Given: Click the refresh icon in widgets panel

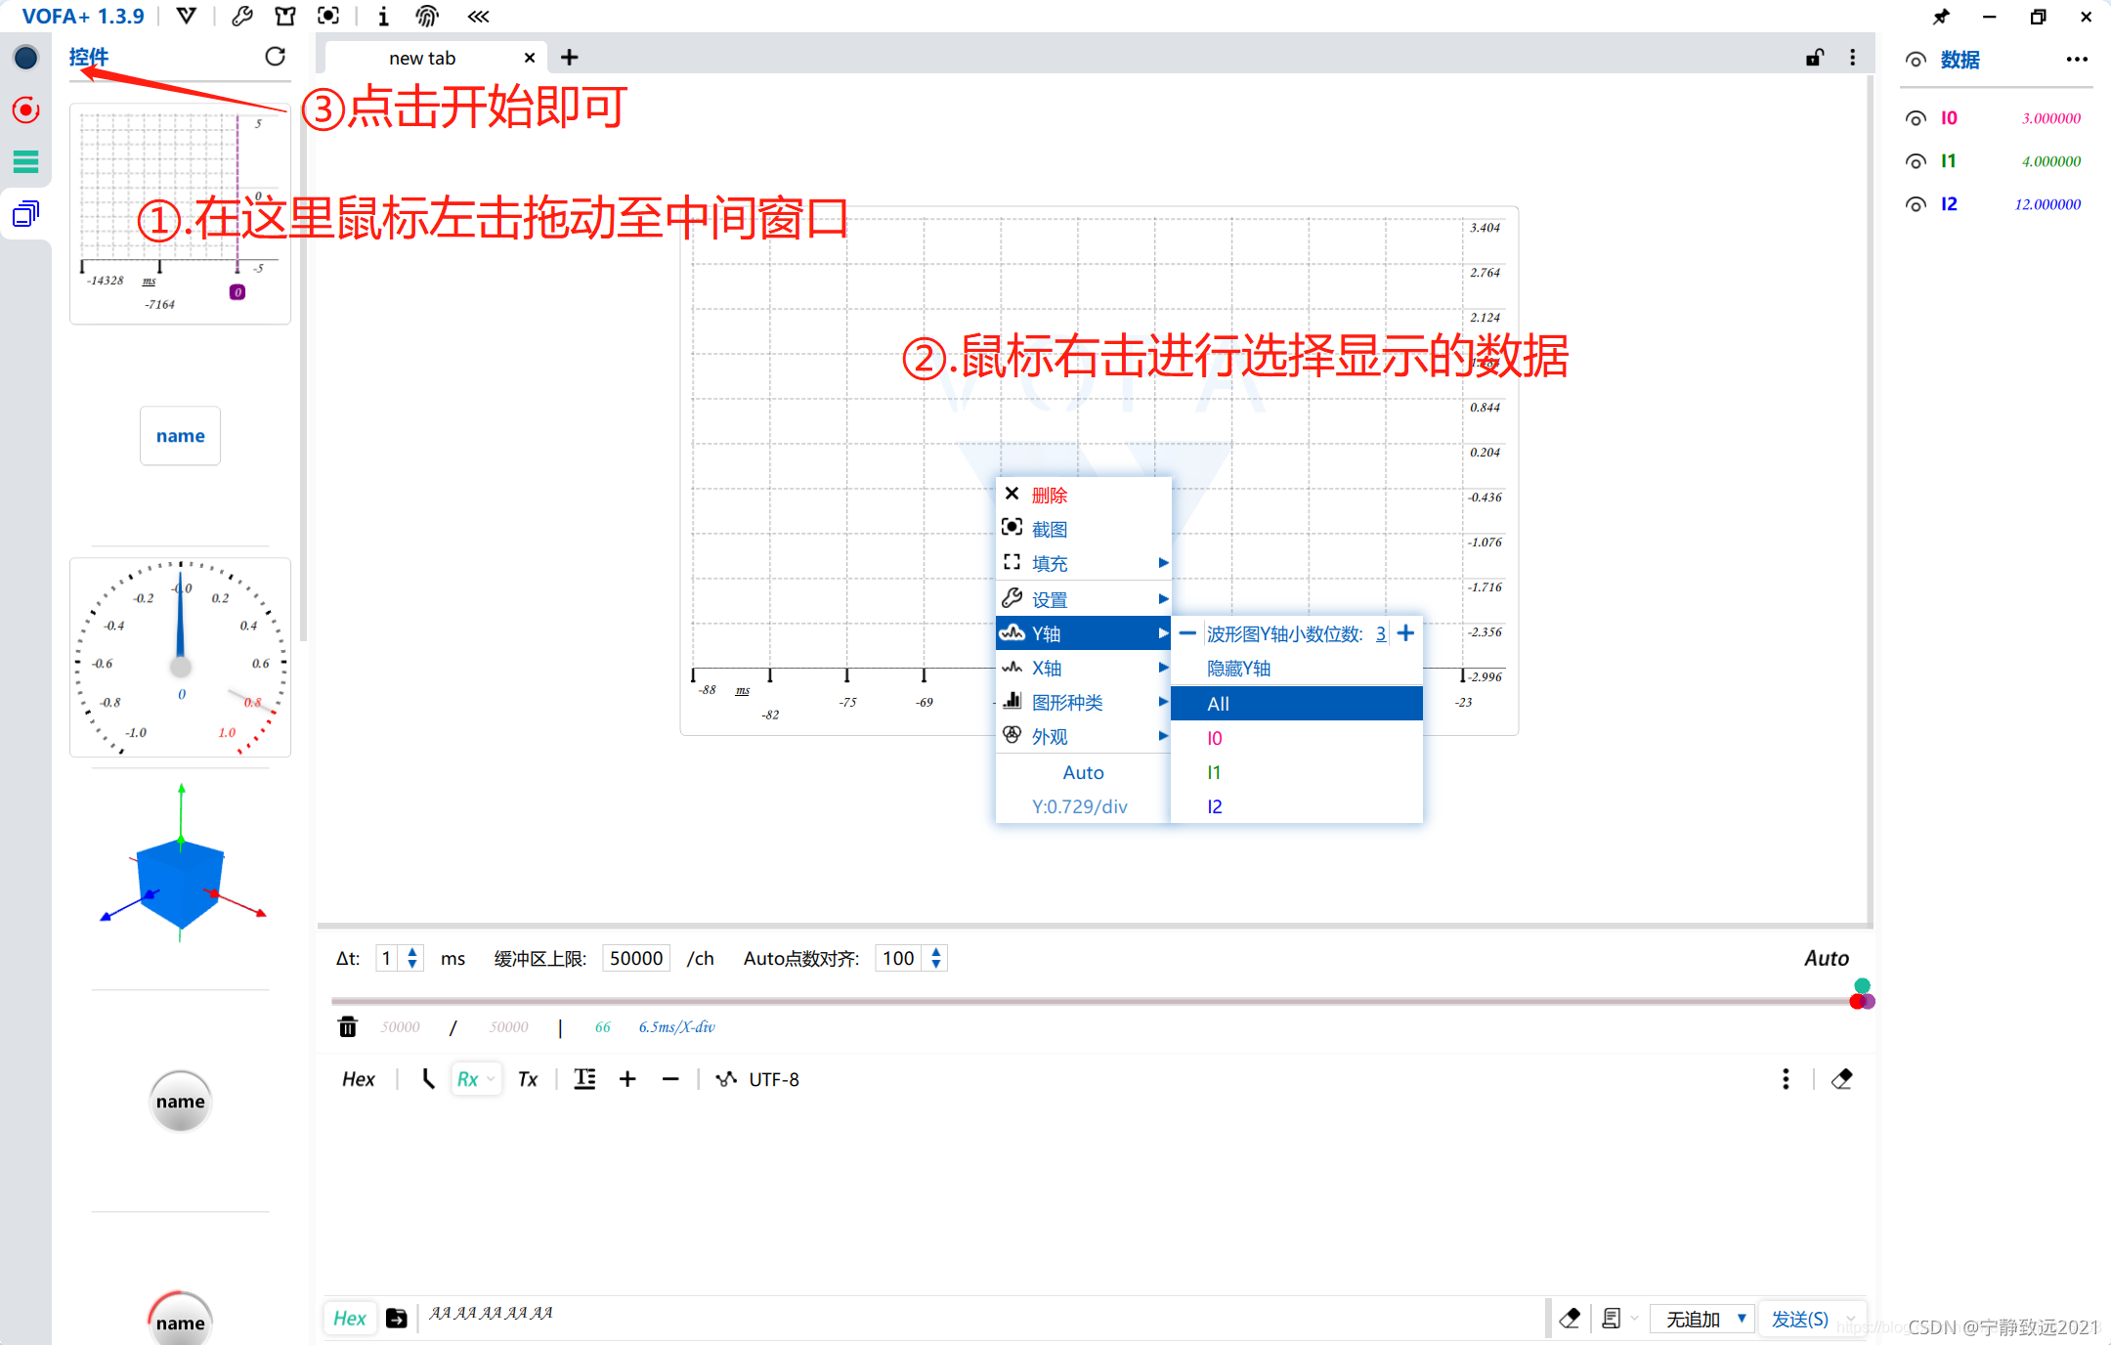Looking at the screenshot, I should coord(276,57).
